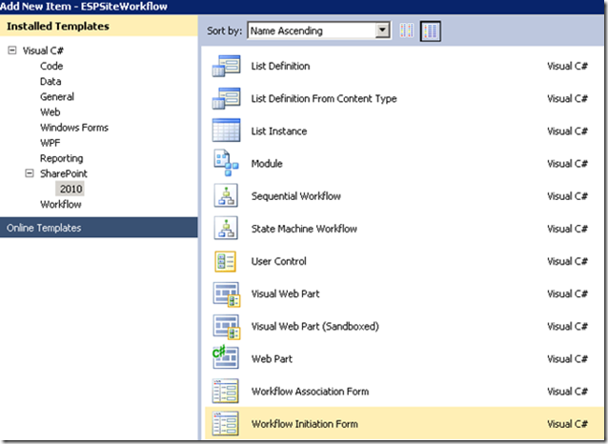
Task: Select the List Definition template name
Action: [x=280, y=67]
